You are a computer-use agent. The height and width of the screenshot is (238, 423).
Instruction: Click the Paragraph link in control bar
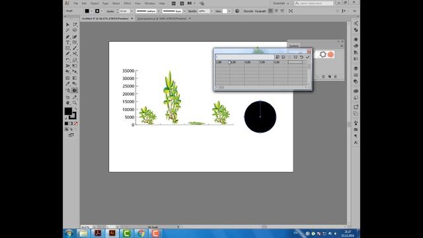tap(260, 11)
